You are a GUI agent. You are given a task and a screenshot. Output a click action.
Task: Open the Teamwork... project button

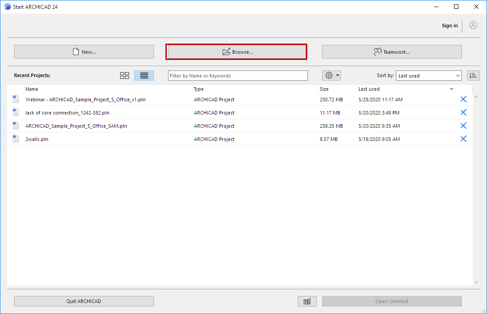click(x=392, y=52)
